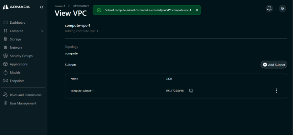Go to Endpoints page
This screenshot has width=293, height=135.
[17, 81]
